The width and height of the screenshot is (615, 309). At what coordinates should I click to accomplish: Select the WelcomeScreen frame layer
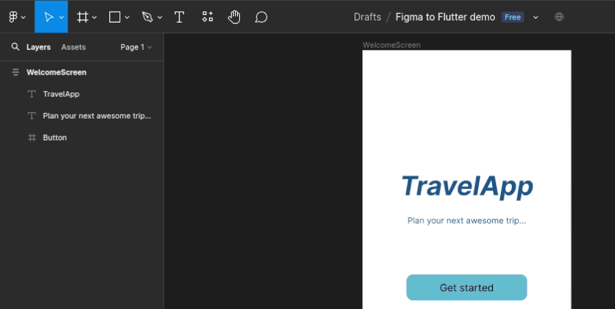pyautogui.click(x=56, y=72)
